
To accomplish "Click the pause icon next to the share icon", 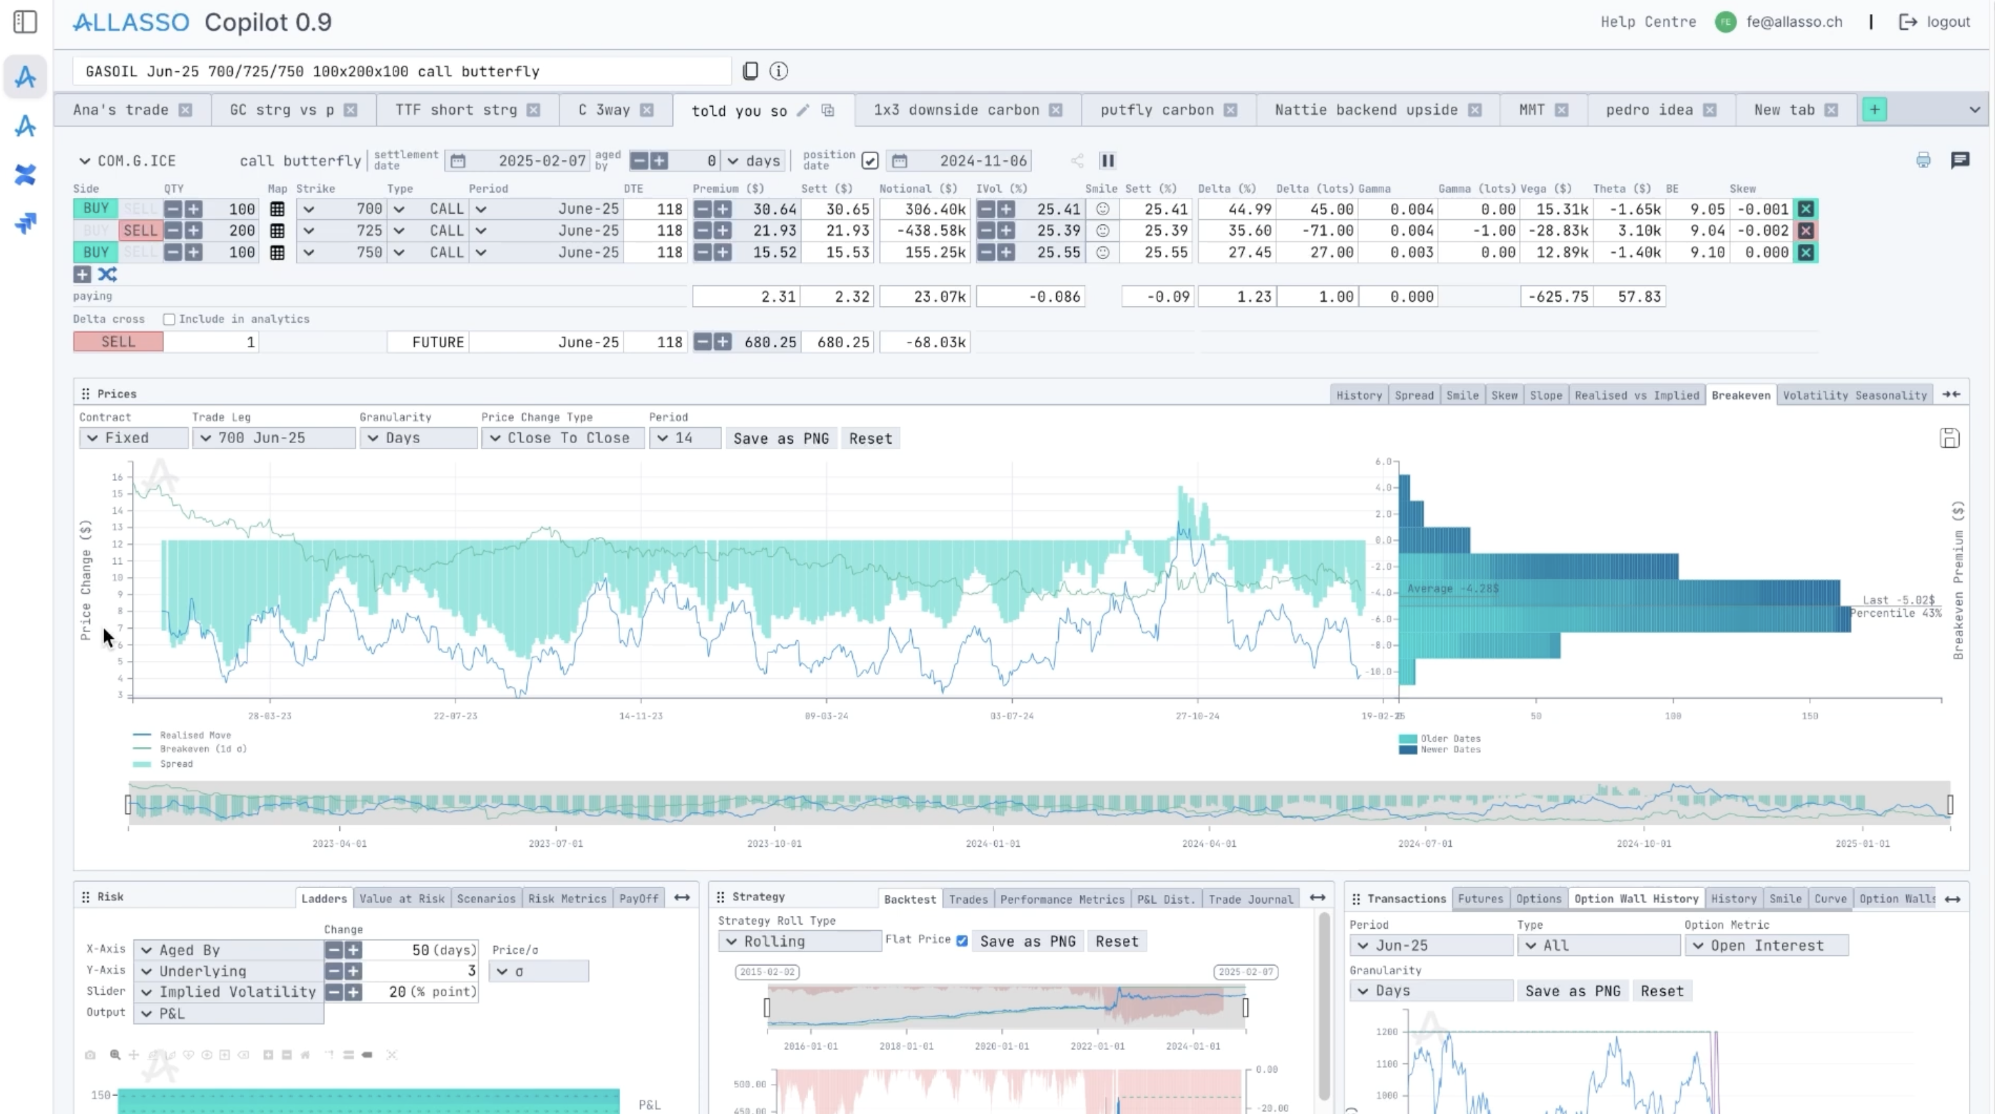I will point(1108,161).
